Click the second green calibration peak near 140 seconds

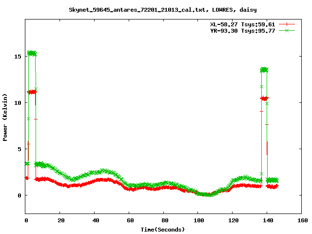point(264,70)
